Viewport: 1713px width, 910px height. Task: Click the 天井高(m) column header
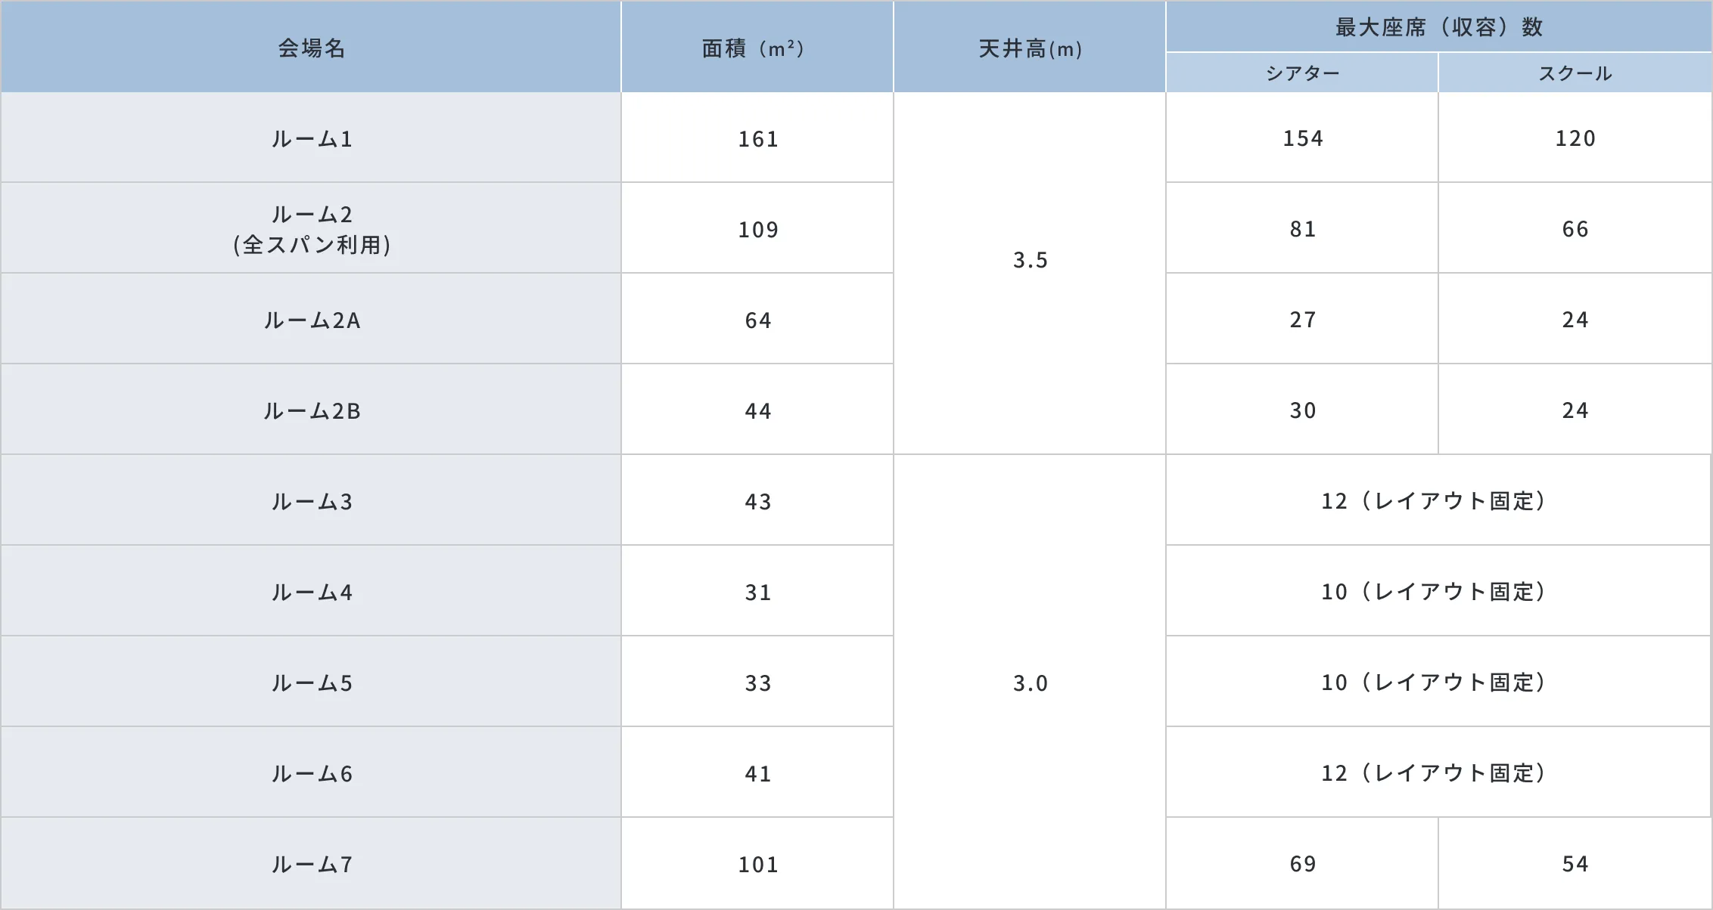1030,48
